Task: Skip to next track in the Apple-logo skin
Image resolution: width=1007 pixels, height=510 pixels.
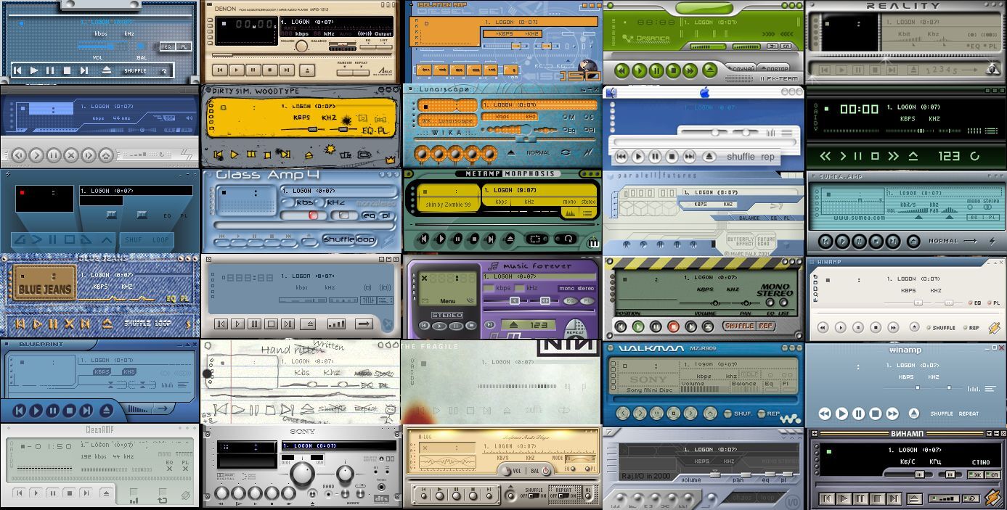Action: pos(689,157)
